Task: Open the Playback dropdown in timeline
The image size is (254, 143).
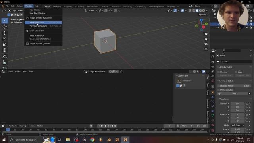Action: 13,126
